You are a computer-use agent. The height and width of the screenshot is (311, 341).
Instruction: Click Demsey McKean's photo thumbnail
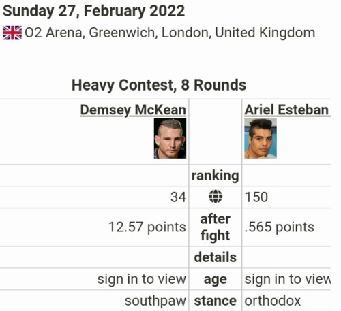point(170,138)
